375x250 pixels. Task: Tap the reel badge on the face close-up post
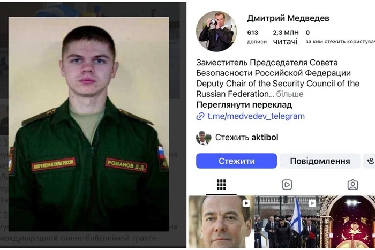(x=246, y=203)
